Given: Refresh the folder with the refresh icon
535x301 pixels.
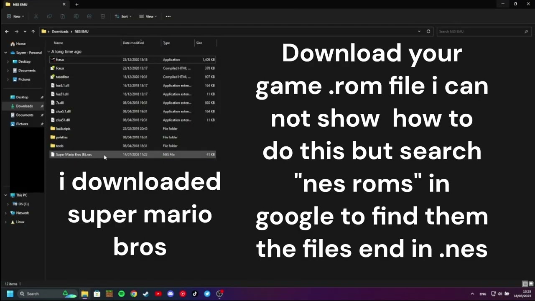Looking at the screenshot, I should tap(428, 31).
